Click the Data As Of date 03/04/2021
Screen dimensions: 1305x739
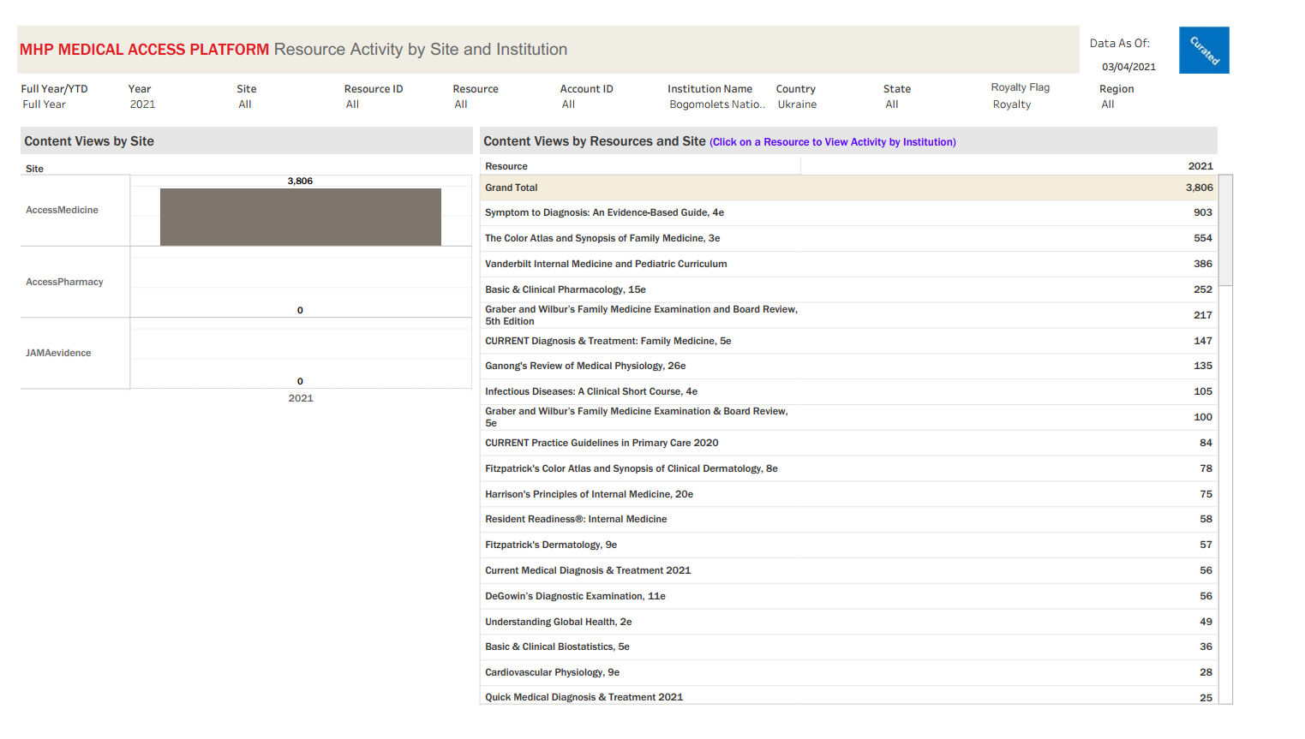point(1128,67)
